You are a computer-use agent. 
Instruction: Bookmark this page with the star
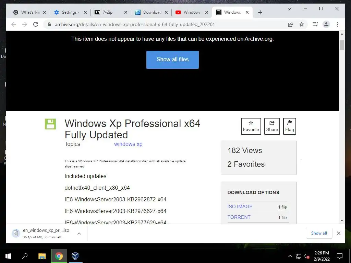pyautogui.click(x=302, y=24)
